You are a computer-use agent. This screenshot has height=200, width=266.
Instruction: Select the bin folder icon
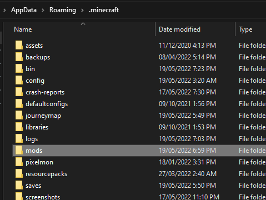pos(19,69)
